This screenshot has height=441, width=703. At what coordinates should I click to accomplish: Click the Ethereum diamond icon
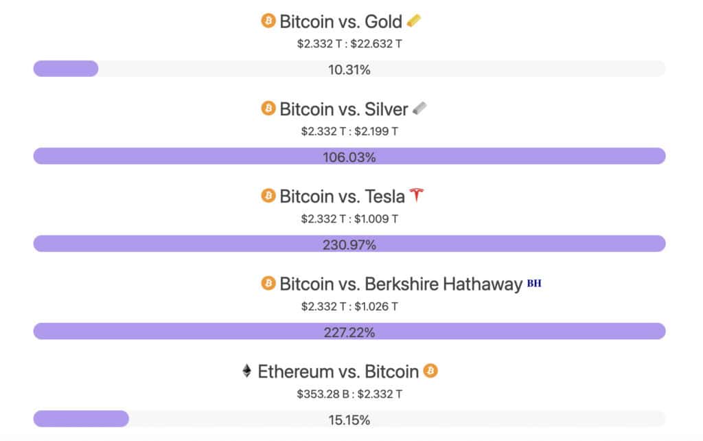[x=246, y=370]
